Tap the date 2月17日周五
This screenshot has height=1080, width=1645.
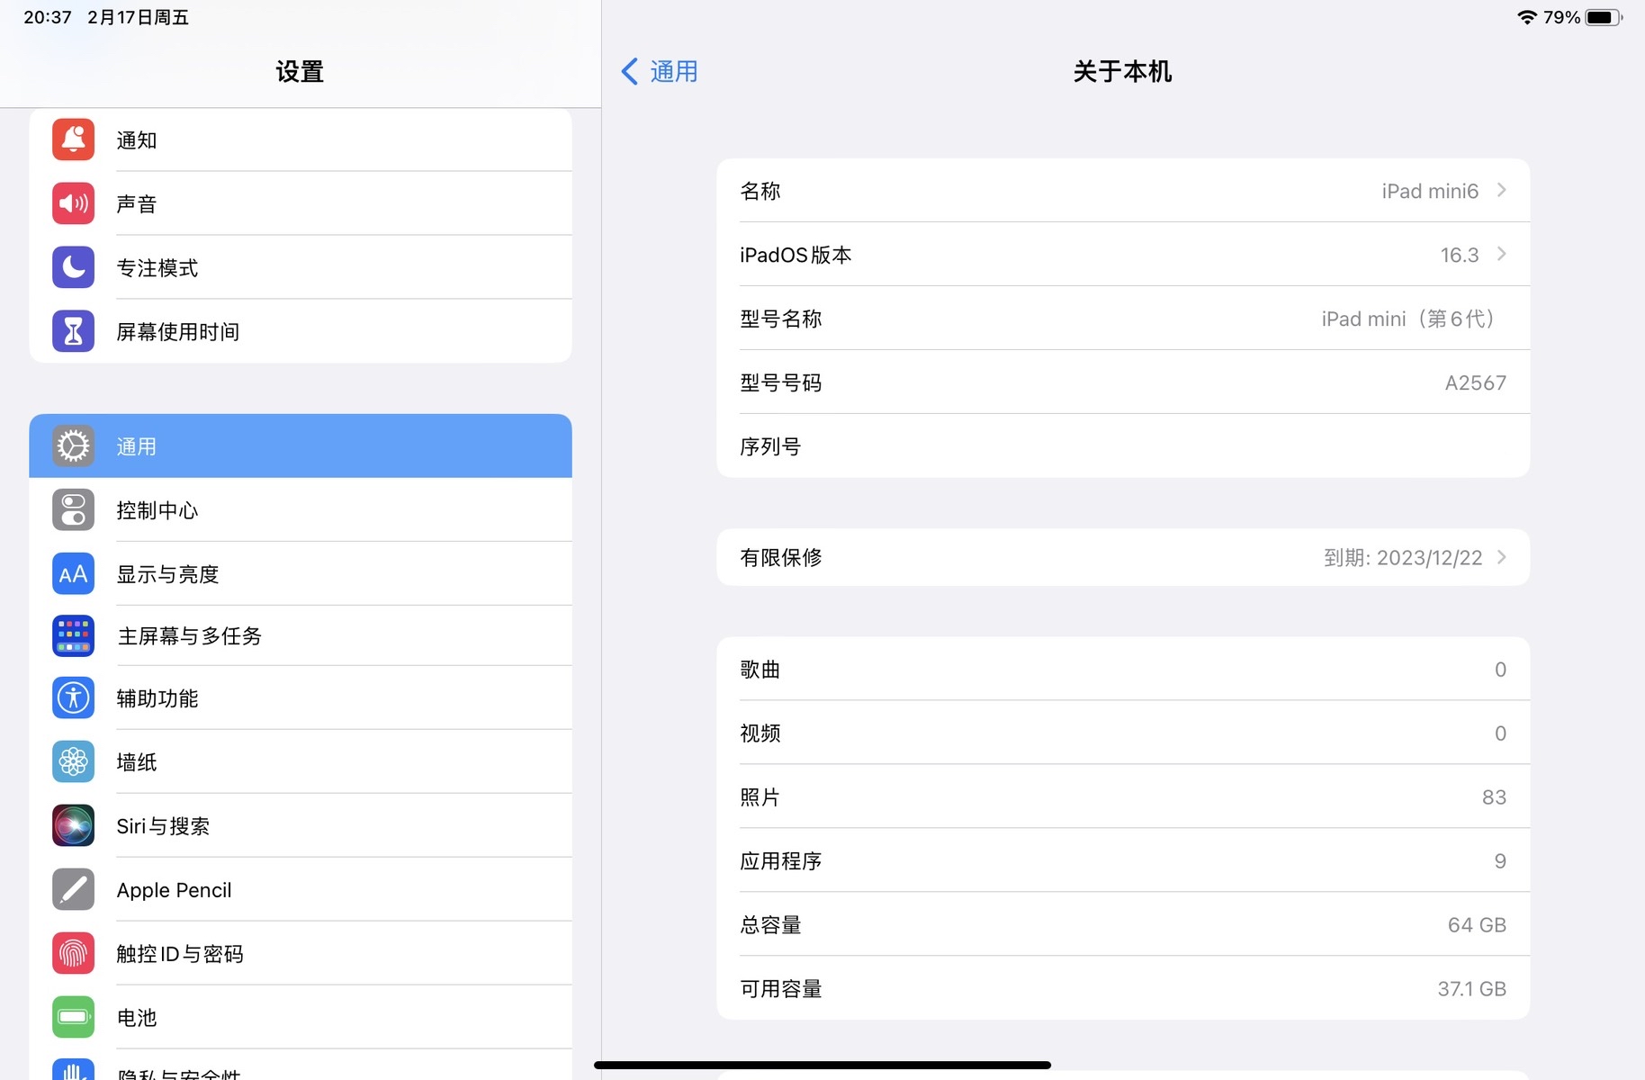[138, 17]
